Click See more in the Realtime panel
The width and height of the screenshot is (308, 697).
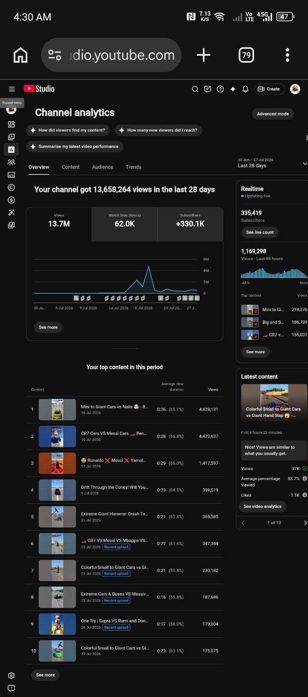click(x=255, y=352)
